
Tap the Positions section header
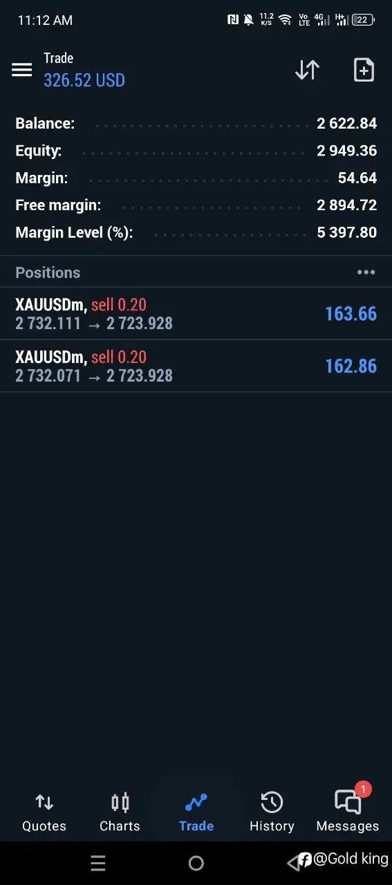196,272
